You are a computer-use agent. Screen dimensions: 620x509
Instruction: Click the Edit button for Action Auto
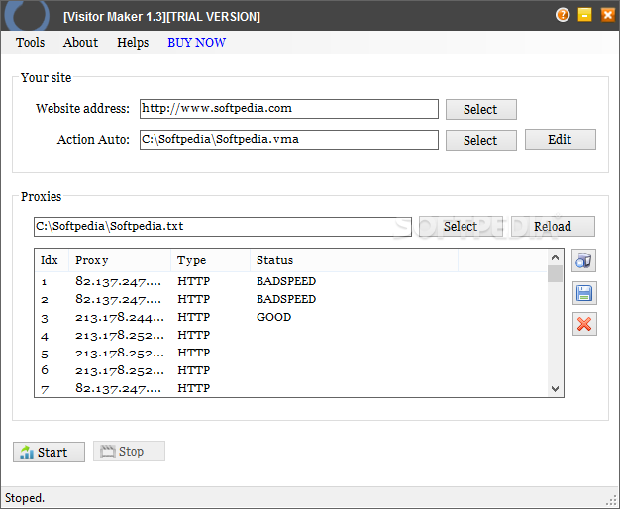coord(561,140)
